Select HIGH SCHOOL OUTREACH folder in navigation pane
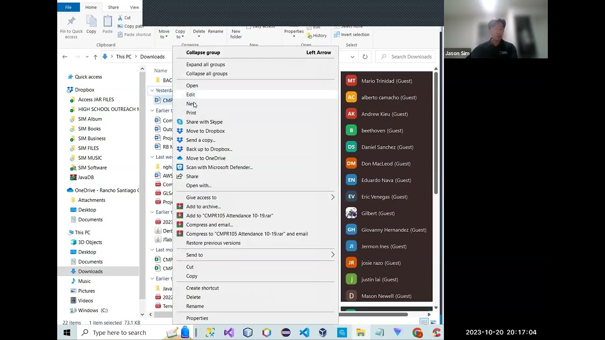This screenshot has height=340, width=605. tap(109, 109)
